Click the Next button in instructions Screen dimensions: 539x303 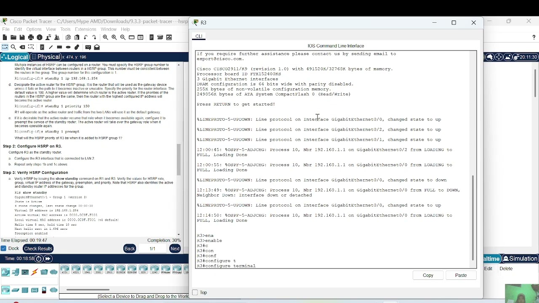click(175, 249)
